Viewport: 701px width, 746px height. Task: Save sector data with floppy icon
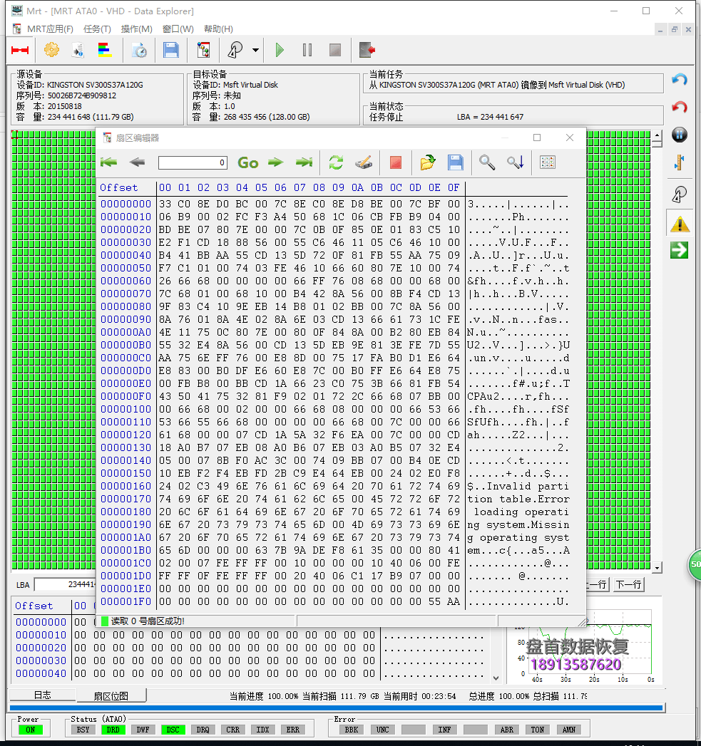(x=455, y=162)
